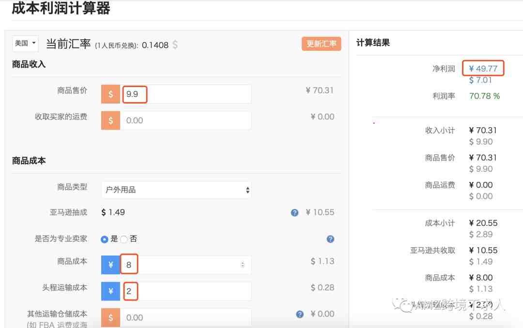Click the 商品成本 field's spinner arrows
Screen dimensions: 523x328
tap(242, 265)
